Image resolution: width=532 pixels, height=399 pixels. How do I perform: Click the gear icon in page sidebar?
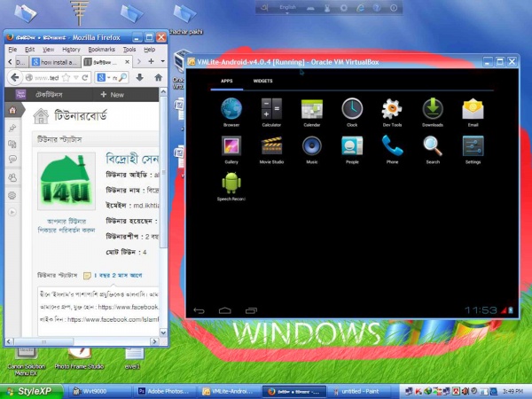12,195
